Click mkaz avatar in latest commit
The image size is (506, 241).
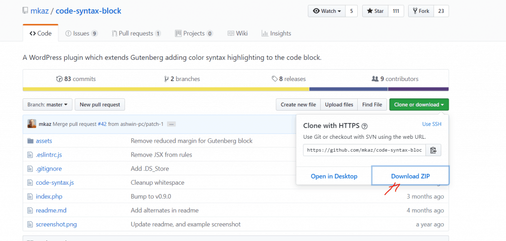[x=32, y=123]
